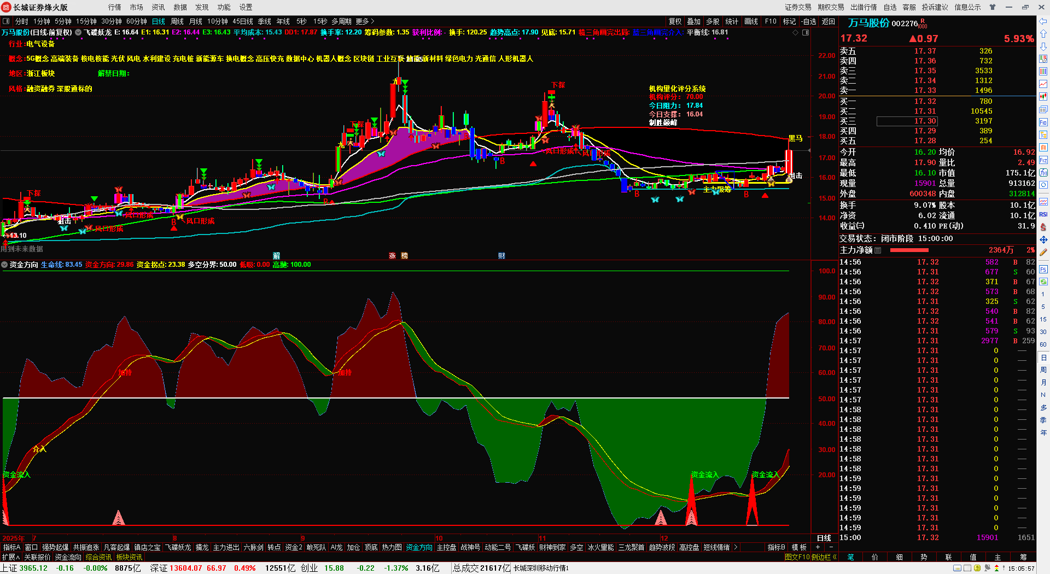
Task: Open the 模板 template selector
Action: click(799, 547)
